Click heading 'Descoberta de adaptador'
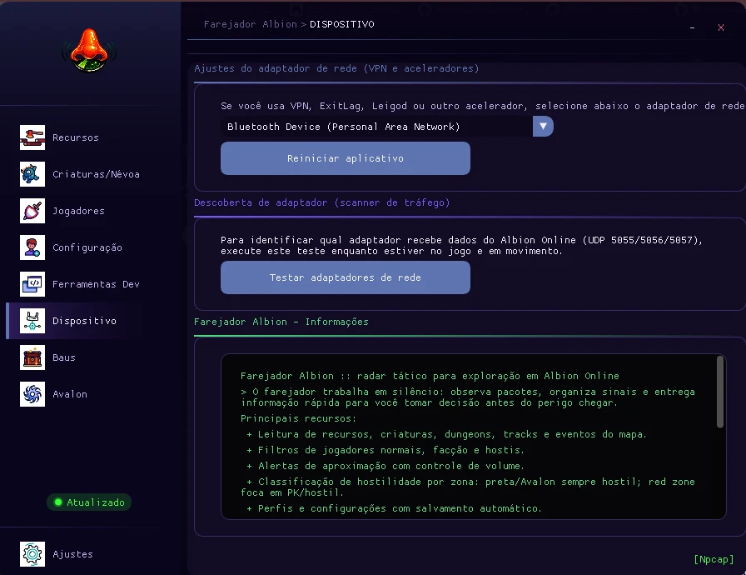This screenshot has height=575, width=746. click(321, 202)
